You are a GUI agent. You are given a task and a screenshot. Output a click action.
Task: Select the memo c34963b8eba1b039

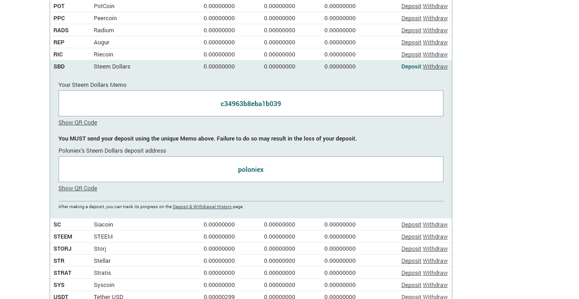(251, 104)
